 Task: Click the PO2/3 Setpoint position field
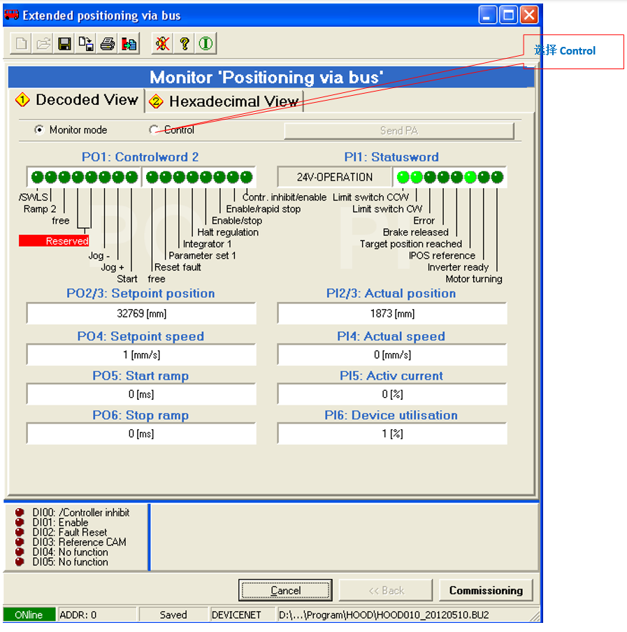[141, 314]
